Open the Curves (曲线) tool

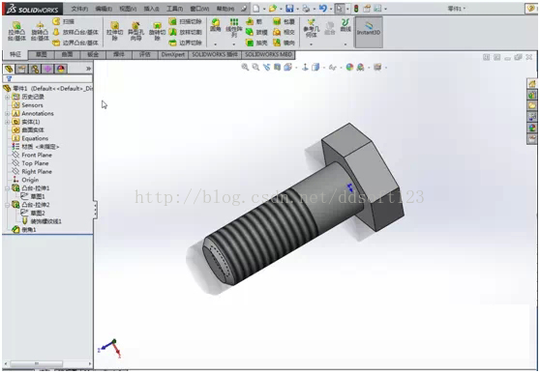pos(345,25)
